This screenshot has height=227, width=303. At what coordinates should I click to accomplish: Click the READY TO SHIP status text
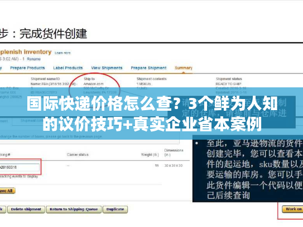(x=228, y=84)
